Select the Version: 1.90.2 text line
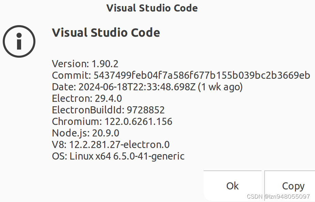The width and height of the screenshot is (315, 202). click(85, 63)
